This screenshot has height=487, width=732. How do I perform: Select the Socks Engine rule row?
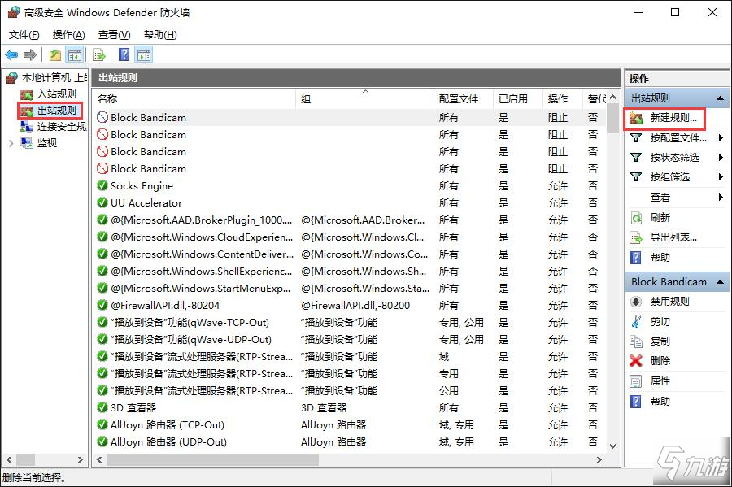coord(349,185)
